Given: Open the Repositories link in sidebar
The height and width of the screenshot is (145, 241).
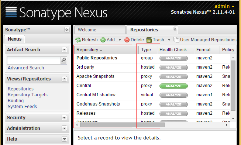Looking at the screenshot, I should tap(21, 89).
